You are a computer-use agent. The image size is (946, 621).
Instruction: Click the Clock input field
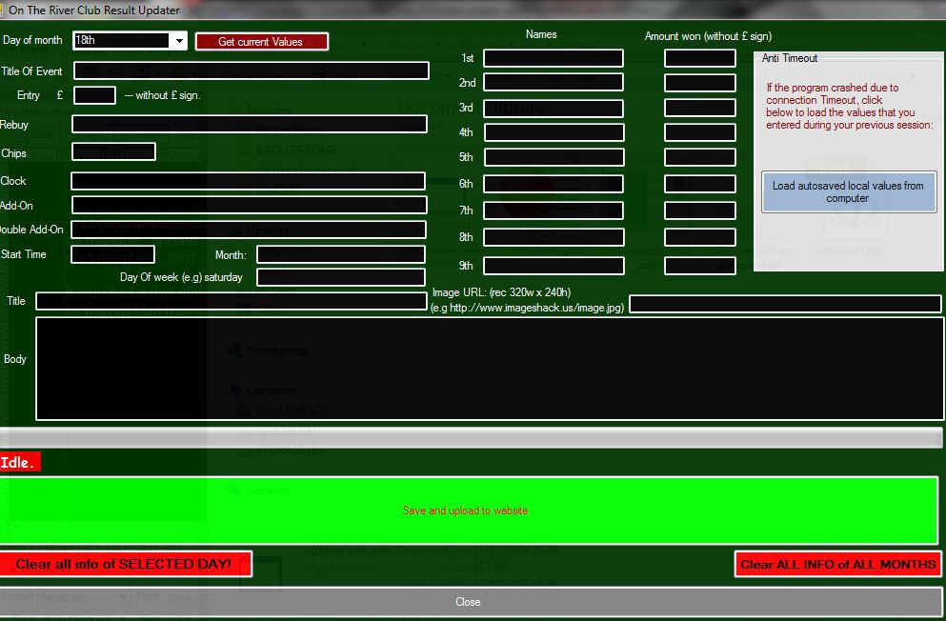tap(248, 181)
